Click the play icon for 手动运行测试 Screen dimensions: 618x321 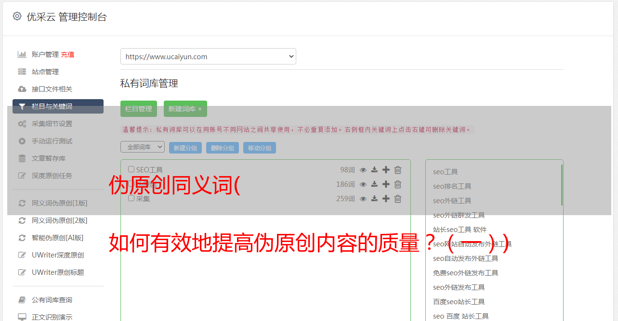[x=22, y=141]
